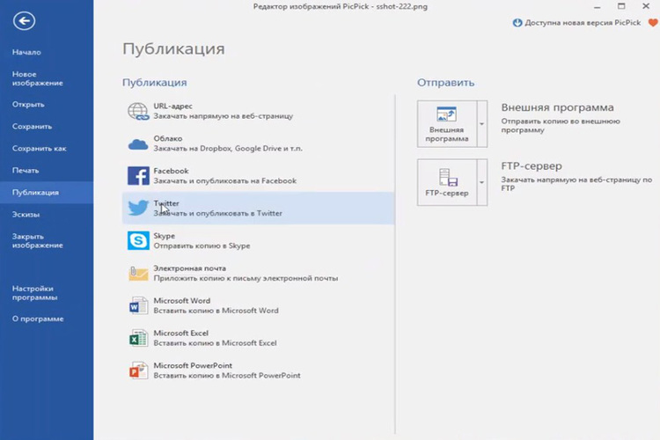
Task: Click the back arrow circle icon
Action: (x=24, y=20)
